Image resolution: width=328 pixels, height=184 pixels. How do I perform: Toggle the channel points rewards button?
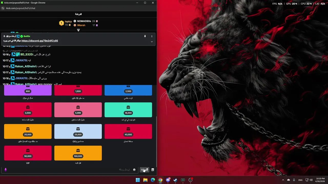coord(145,170)
